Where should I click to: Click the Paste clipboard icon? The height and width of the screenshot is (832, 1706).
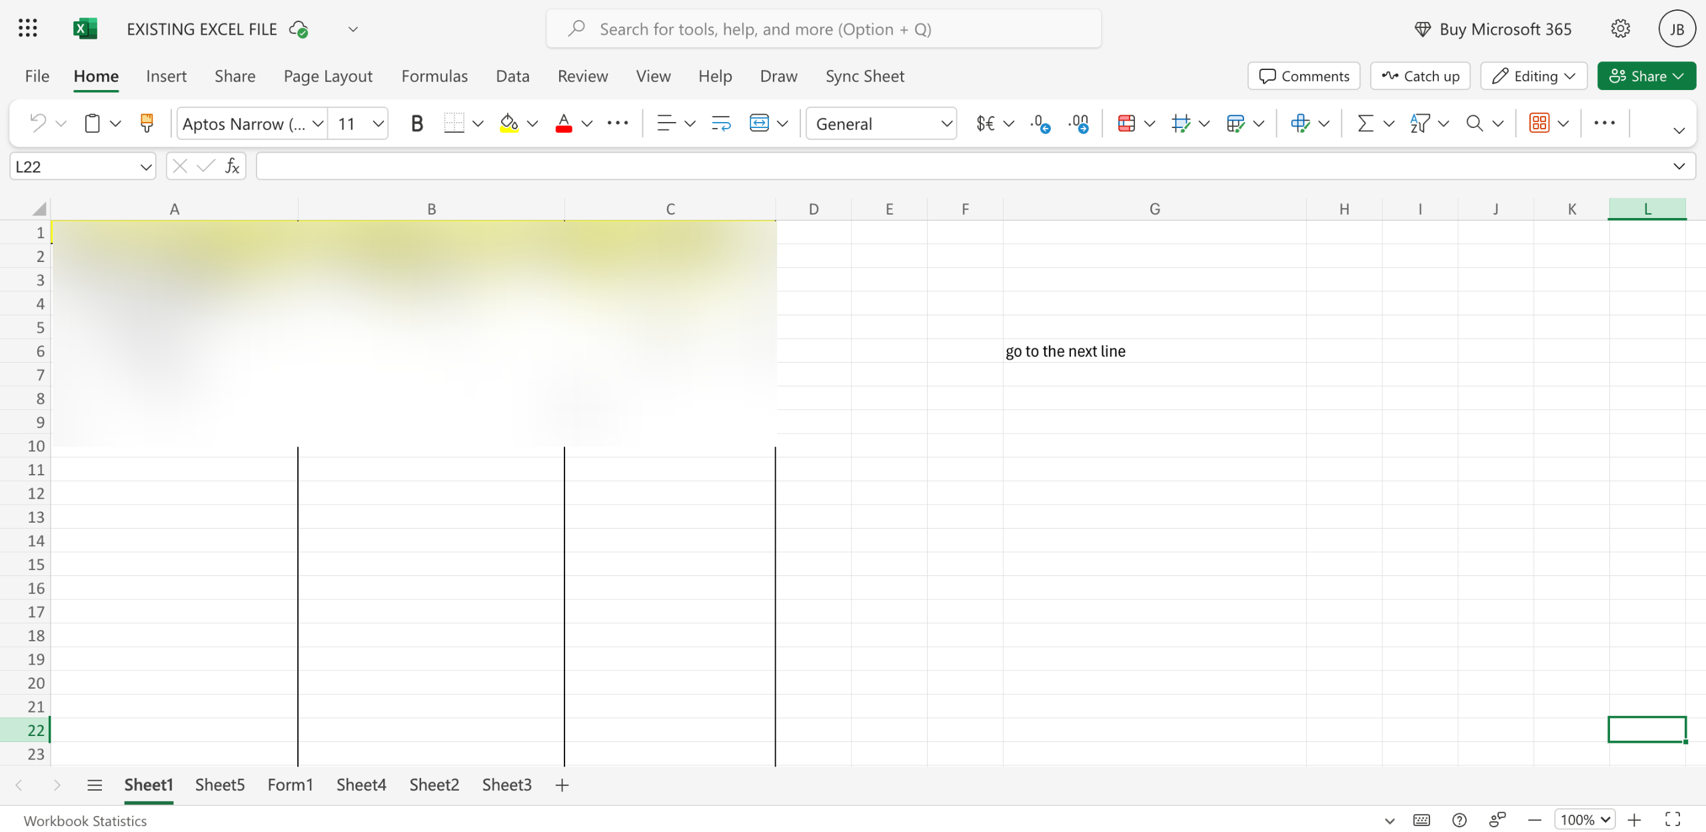click(x=92, y=123)
